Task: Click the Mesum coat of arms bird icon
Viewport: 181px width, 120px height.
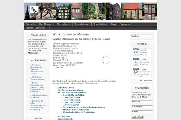Action: click(34, 12)
